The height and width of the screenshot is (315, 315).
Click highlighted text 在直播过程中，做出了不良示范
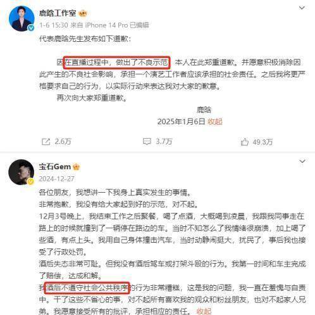tap(116, 62)
